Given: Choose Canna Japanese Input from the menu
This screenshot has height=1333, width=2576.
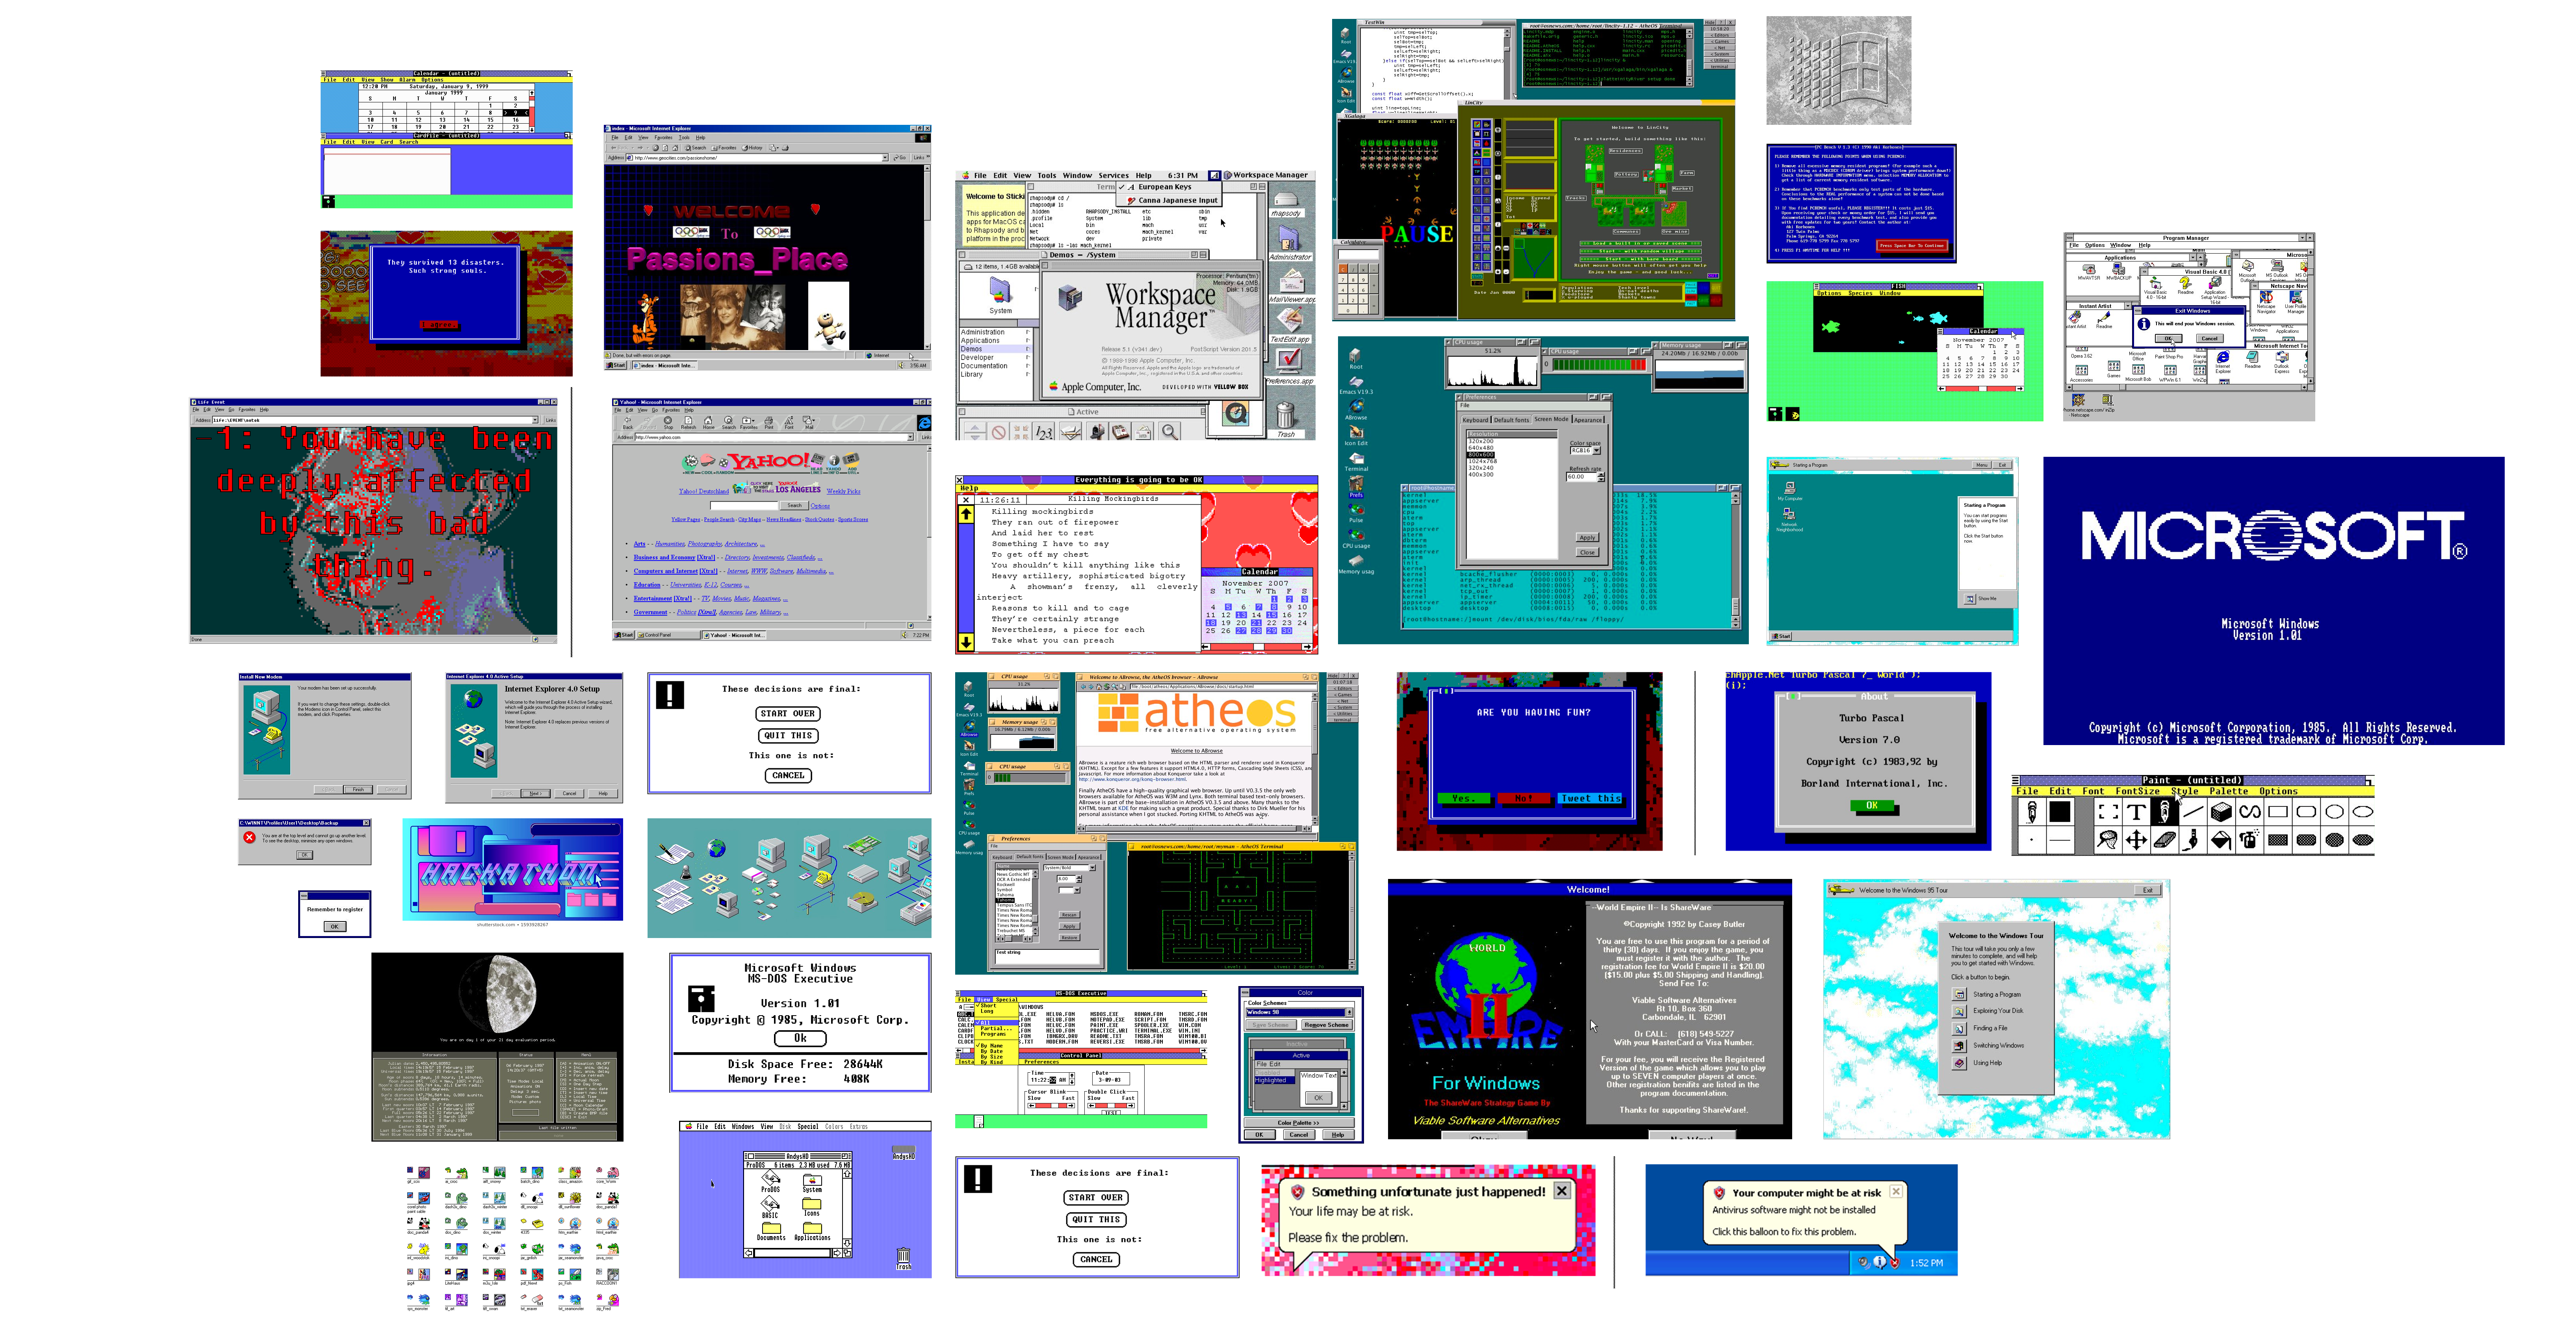Looking at the screenshot, I should [1170, 200].
